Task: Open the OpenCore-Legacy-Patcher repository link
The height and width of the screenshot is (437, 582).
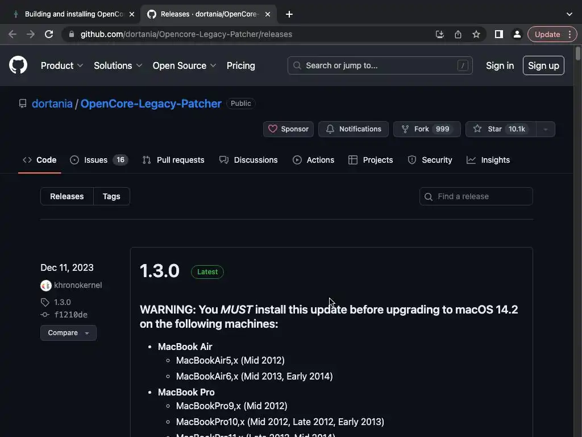Action: [x=151, y=104]
